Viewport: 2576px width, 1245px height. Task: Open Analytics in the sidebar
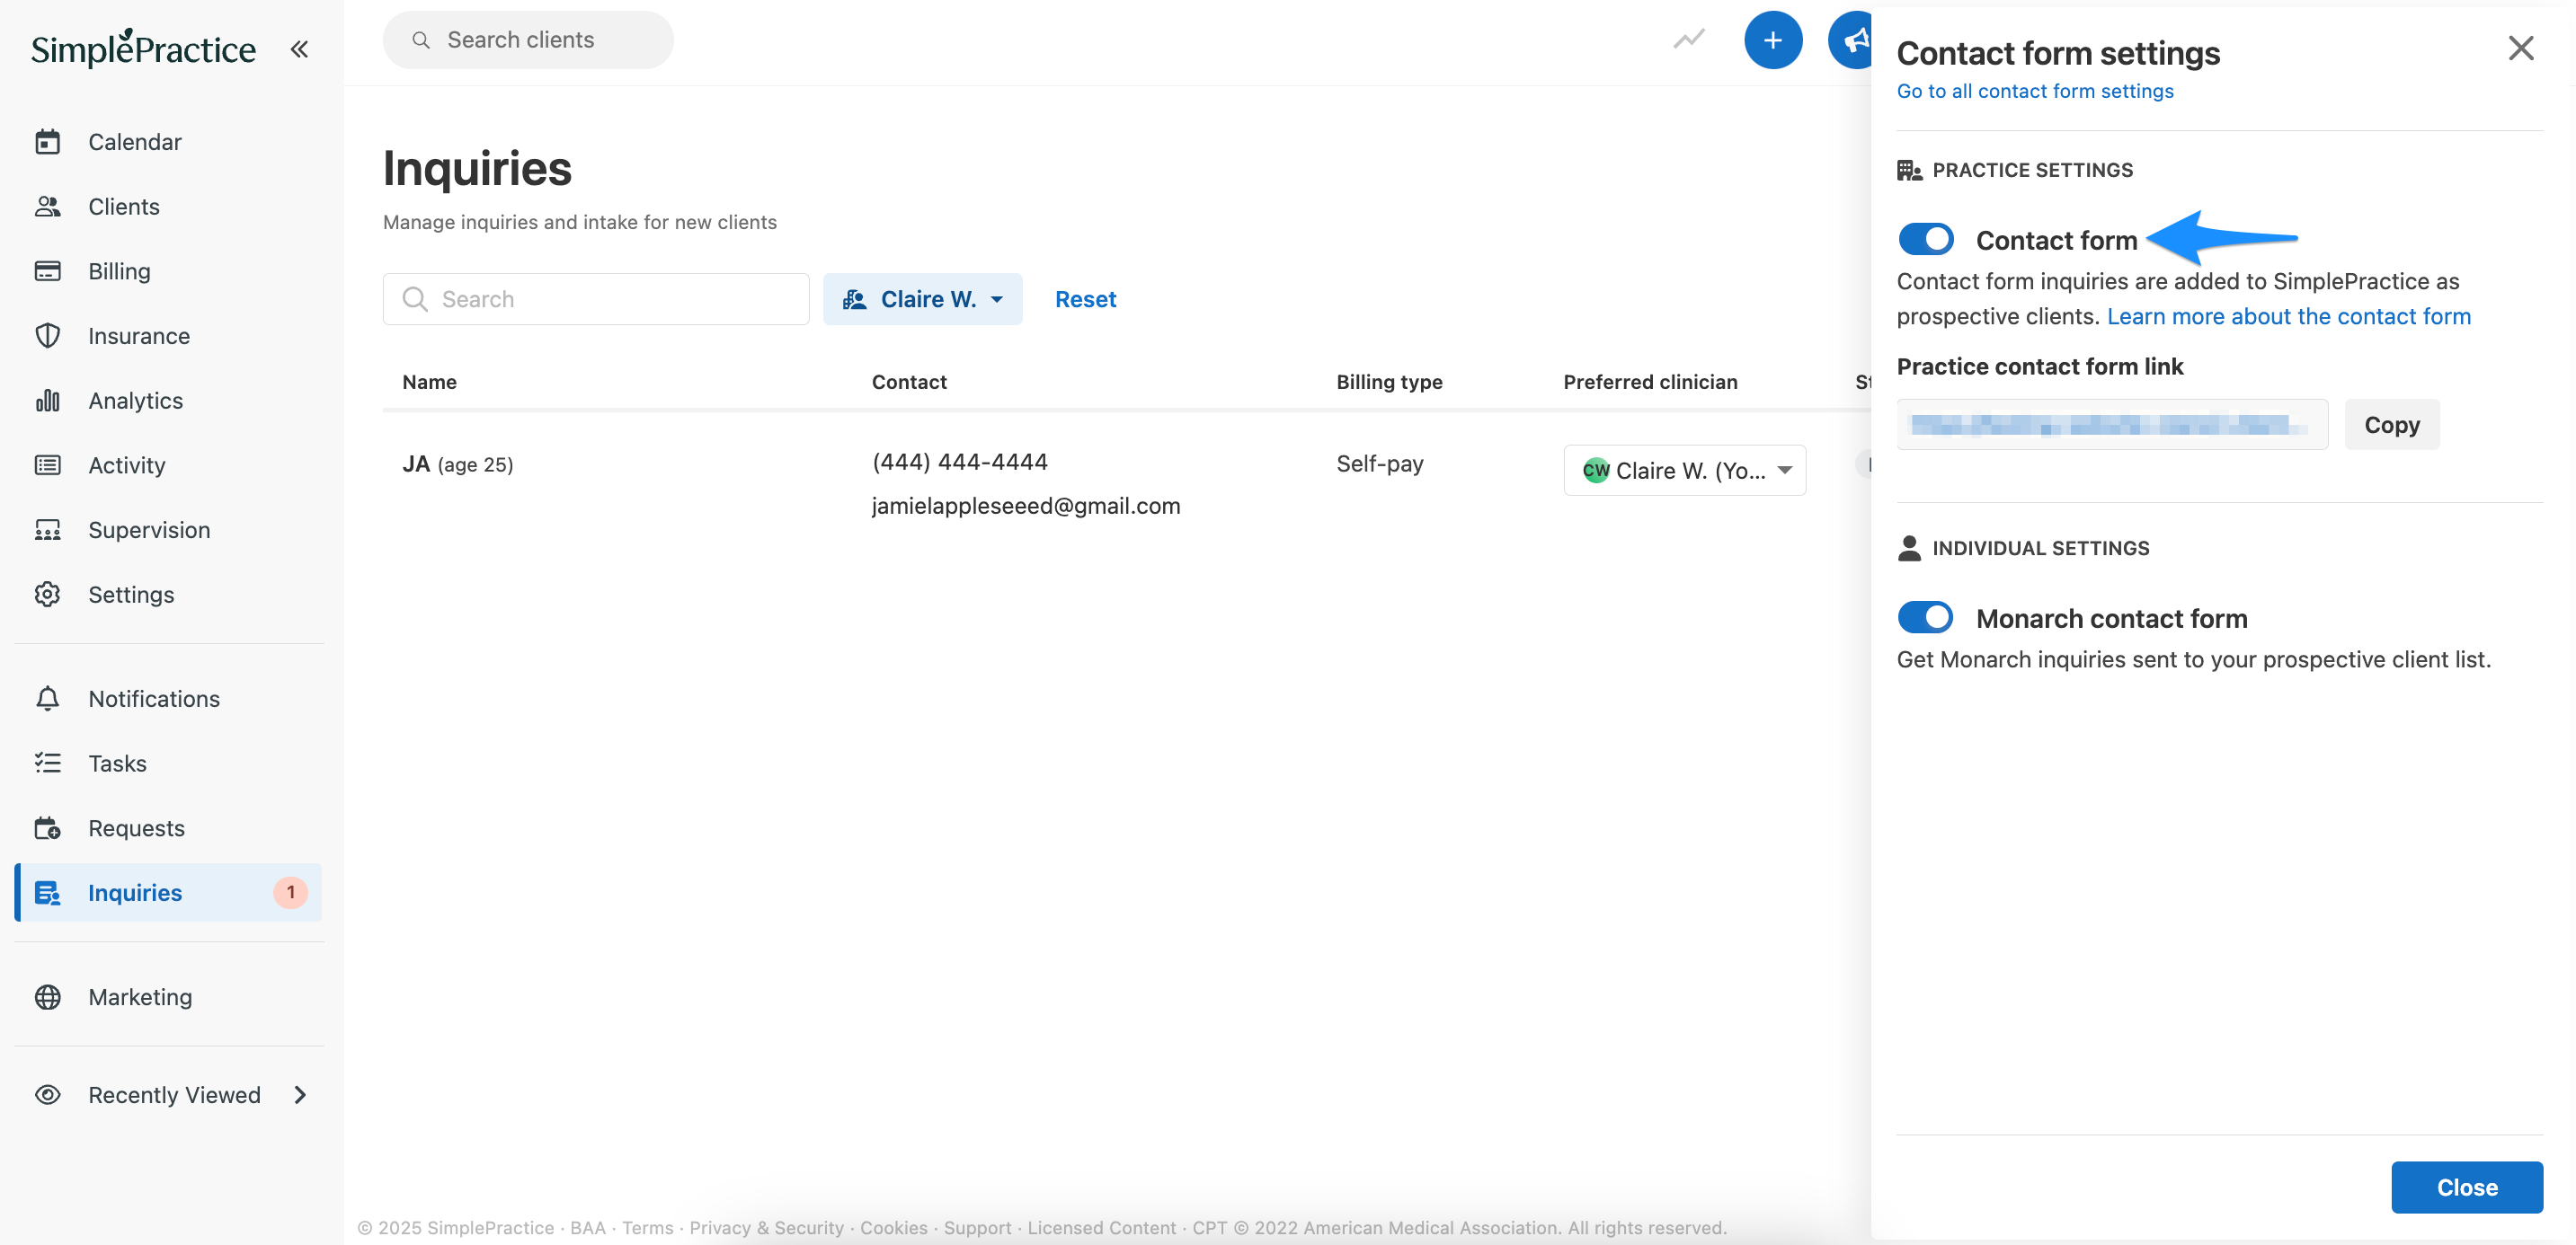(x=135, y=401)
